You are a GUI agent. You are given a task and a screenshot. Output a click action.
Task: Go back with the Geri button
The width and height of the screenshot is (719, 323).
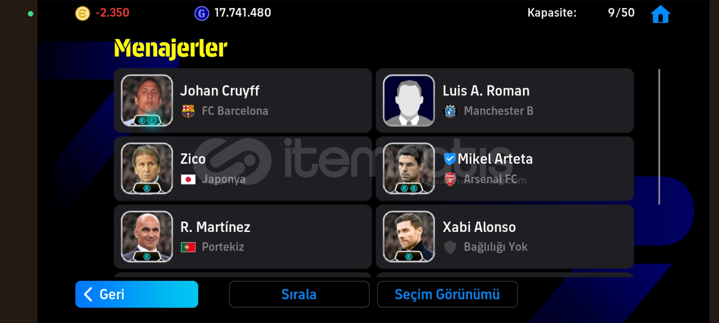click(x=137, y=294)
